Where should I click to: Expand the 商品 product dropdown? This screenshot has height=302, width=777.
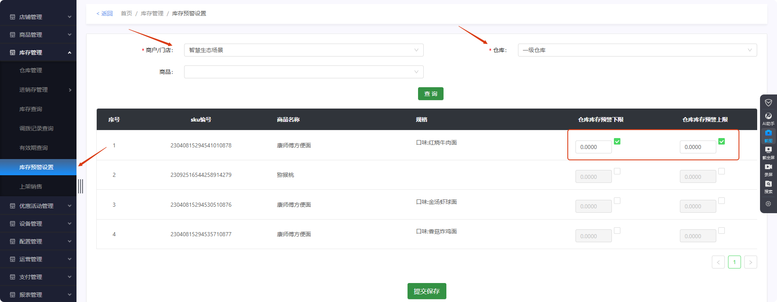[304, 72]
